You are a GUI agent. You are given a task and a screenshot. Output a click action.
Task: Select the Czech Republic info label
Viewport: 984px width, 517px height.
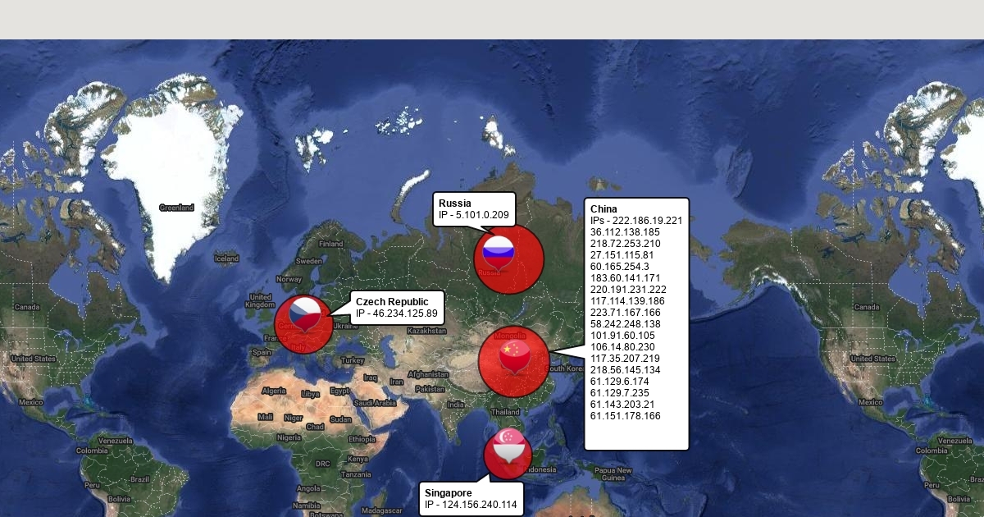[398, 308]
